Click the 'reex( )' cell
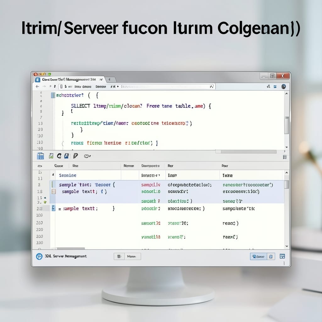Screen dimensions: 322x322 230,237
